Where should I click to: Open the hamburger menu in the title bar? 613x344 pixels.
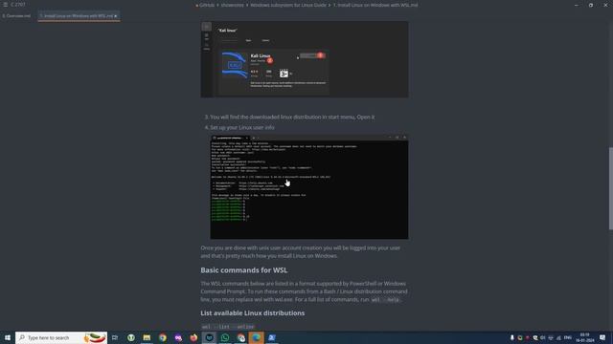[6, 5]
